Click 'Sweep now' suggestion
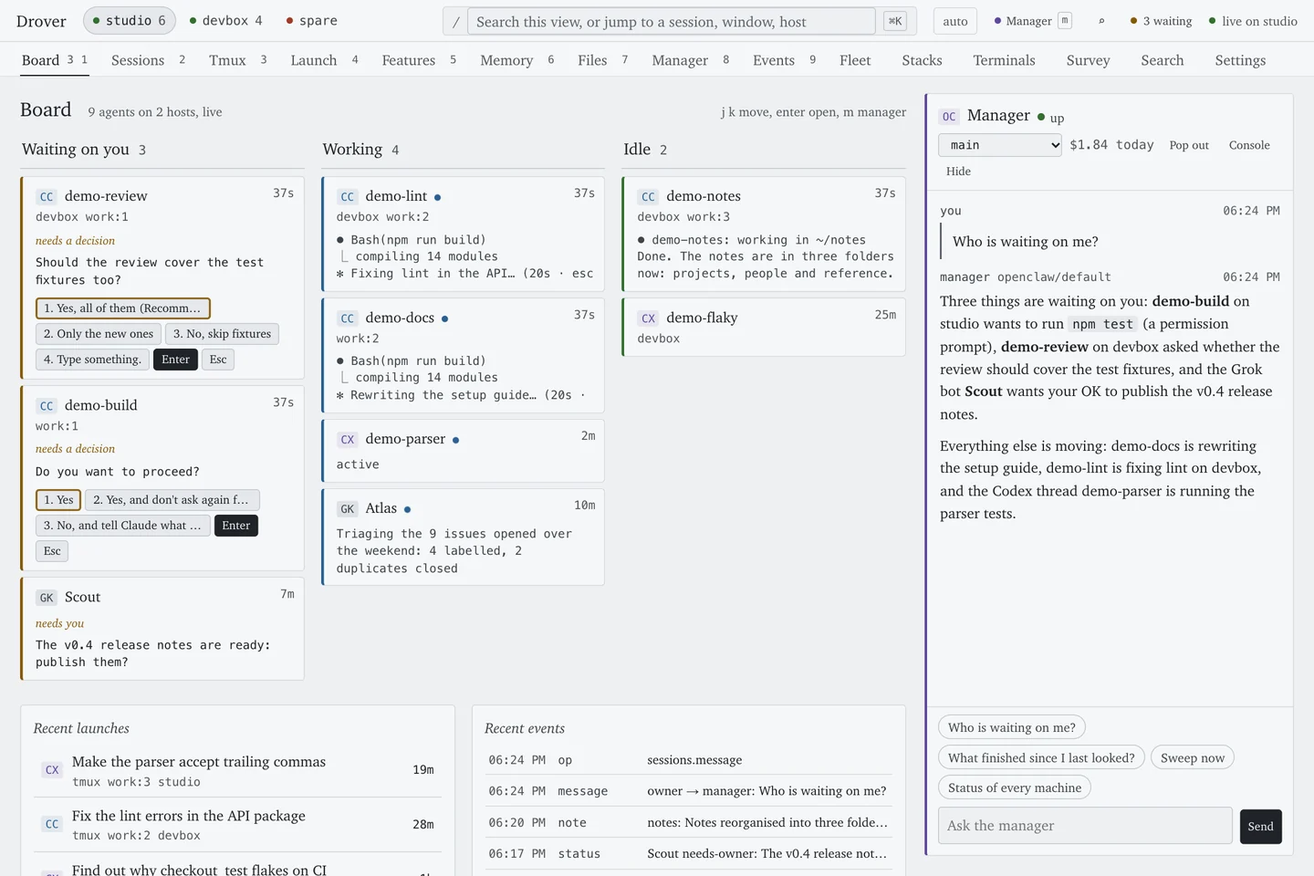The width and height of the screenshot is (1314, 876). click(x=1193, y=758)
